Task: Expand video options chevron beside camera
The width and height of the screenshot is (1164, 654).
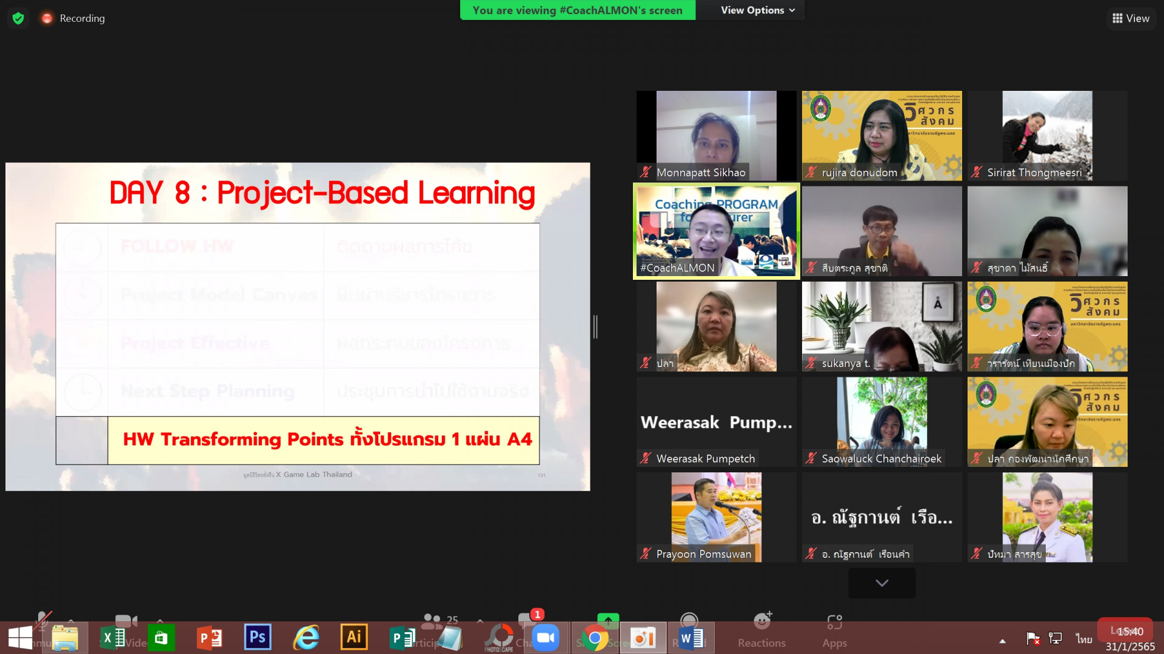Action: click(x=160, y=621)
